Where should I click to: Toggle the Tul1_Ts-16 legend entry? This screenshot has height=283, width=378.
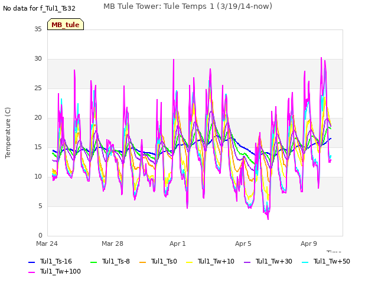tap(50, 261)
